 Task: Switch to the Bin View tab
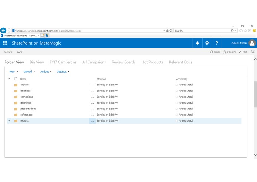click(x=37, y=62)
